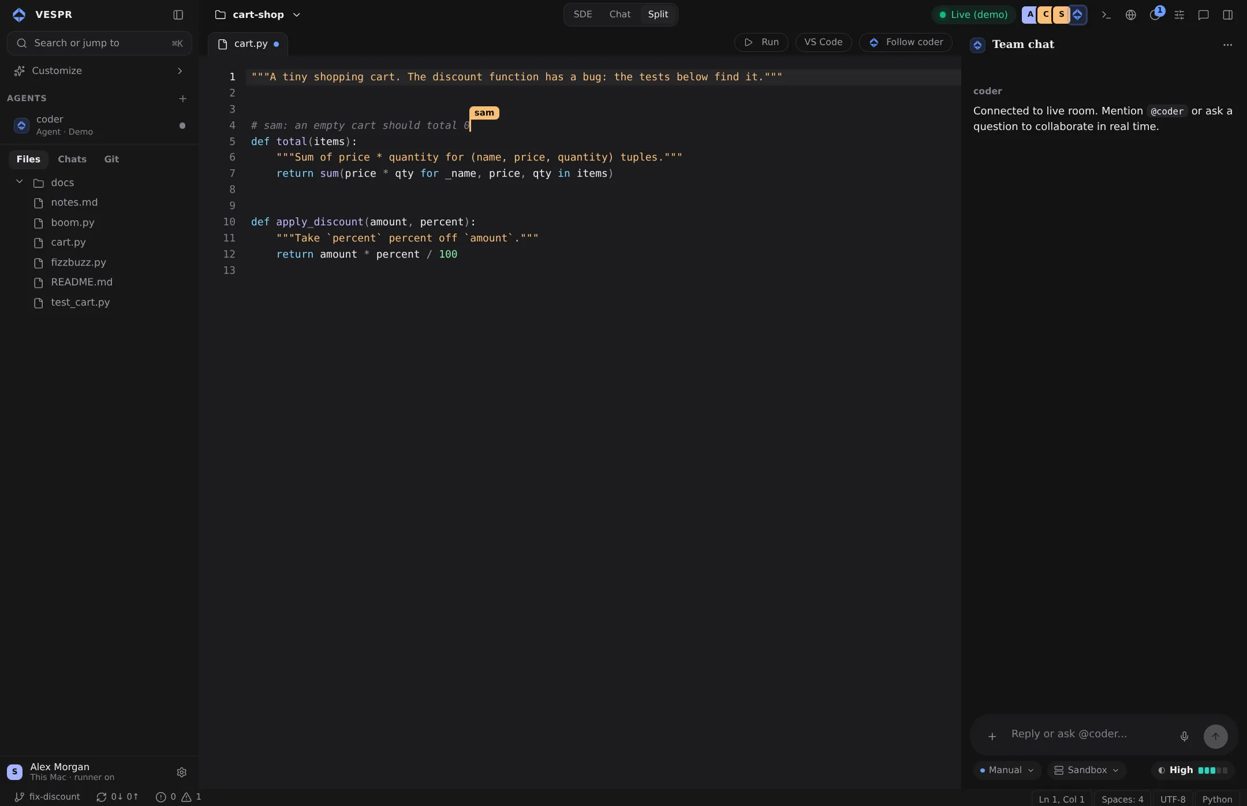Collapse the docs folder
Image resolution: width=1247 pixels, height=806 pixels.
pos(20,182)
